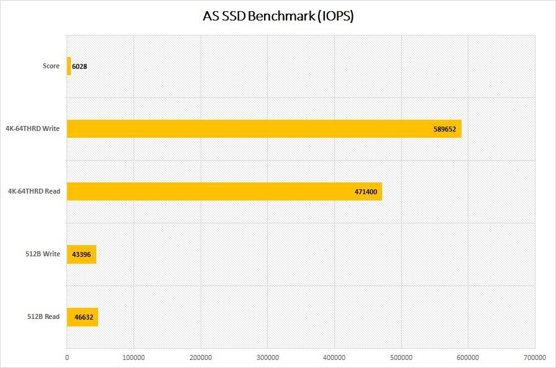Image resolution: width=556 pixels, height=368 pixels.
Task: Click the 512B Read bar
Action: [83, 317]
